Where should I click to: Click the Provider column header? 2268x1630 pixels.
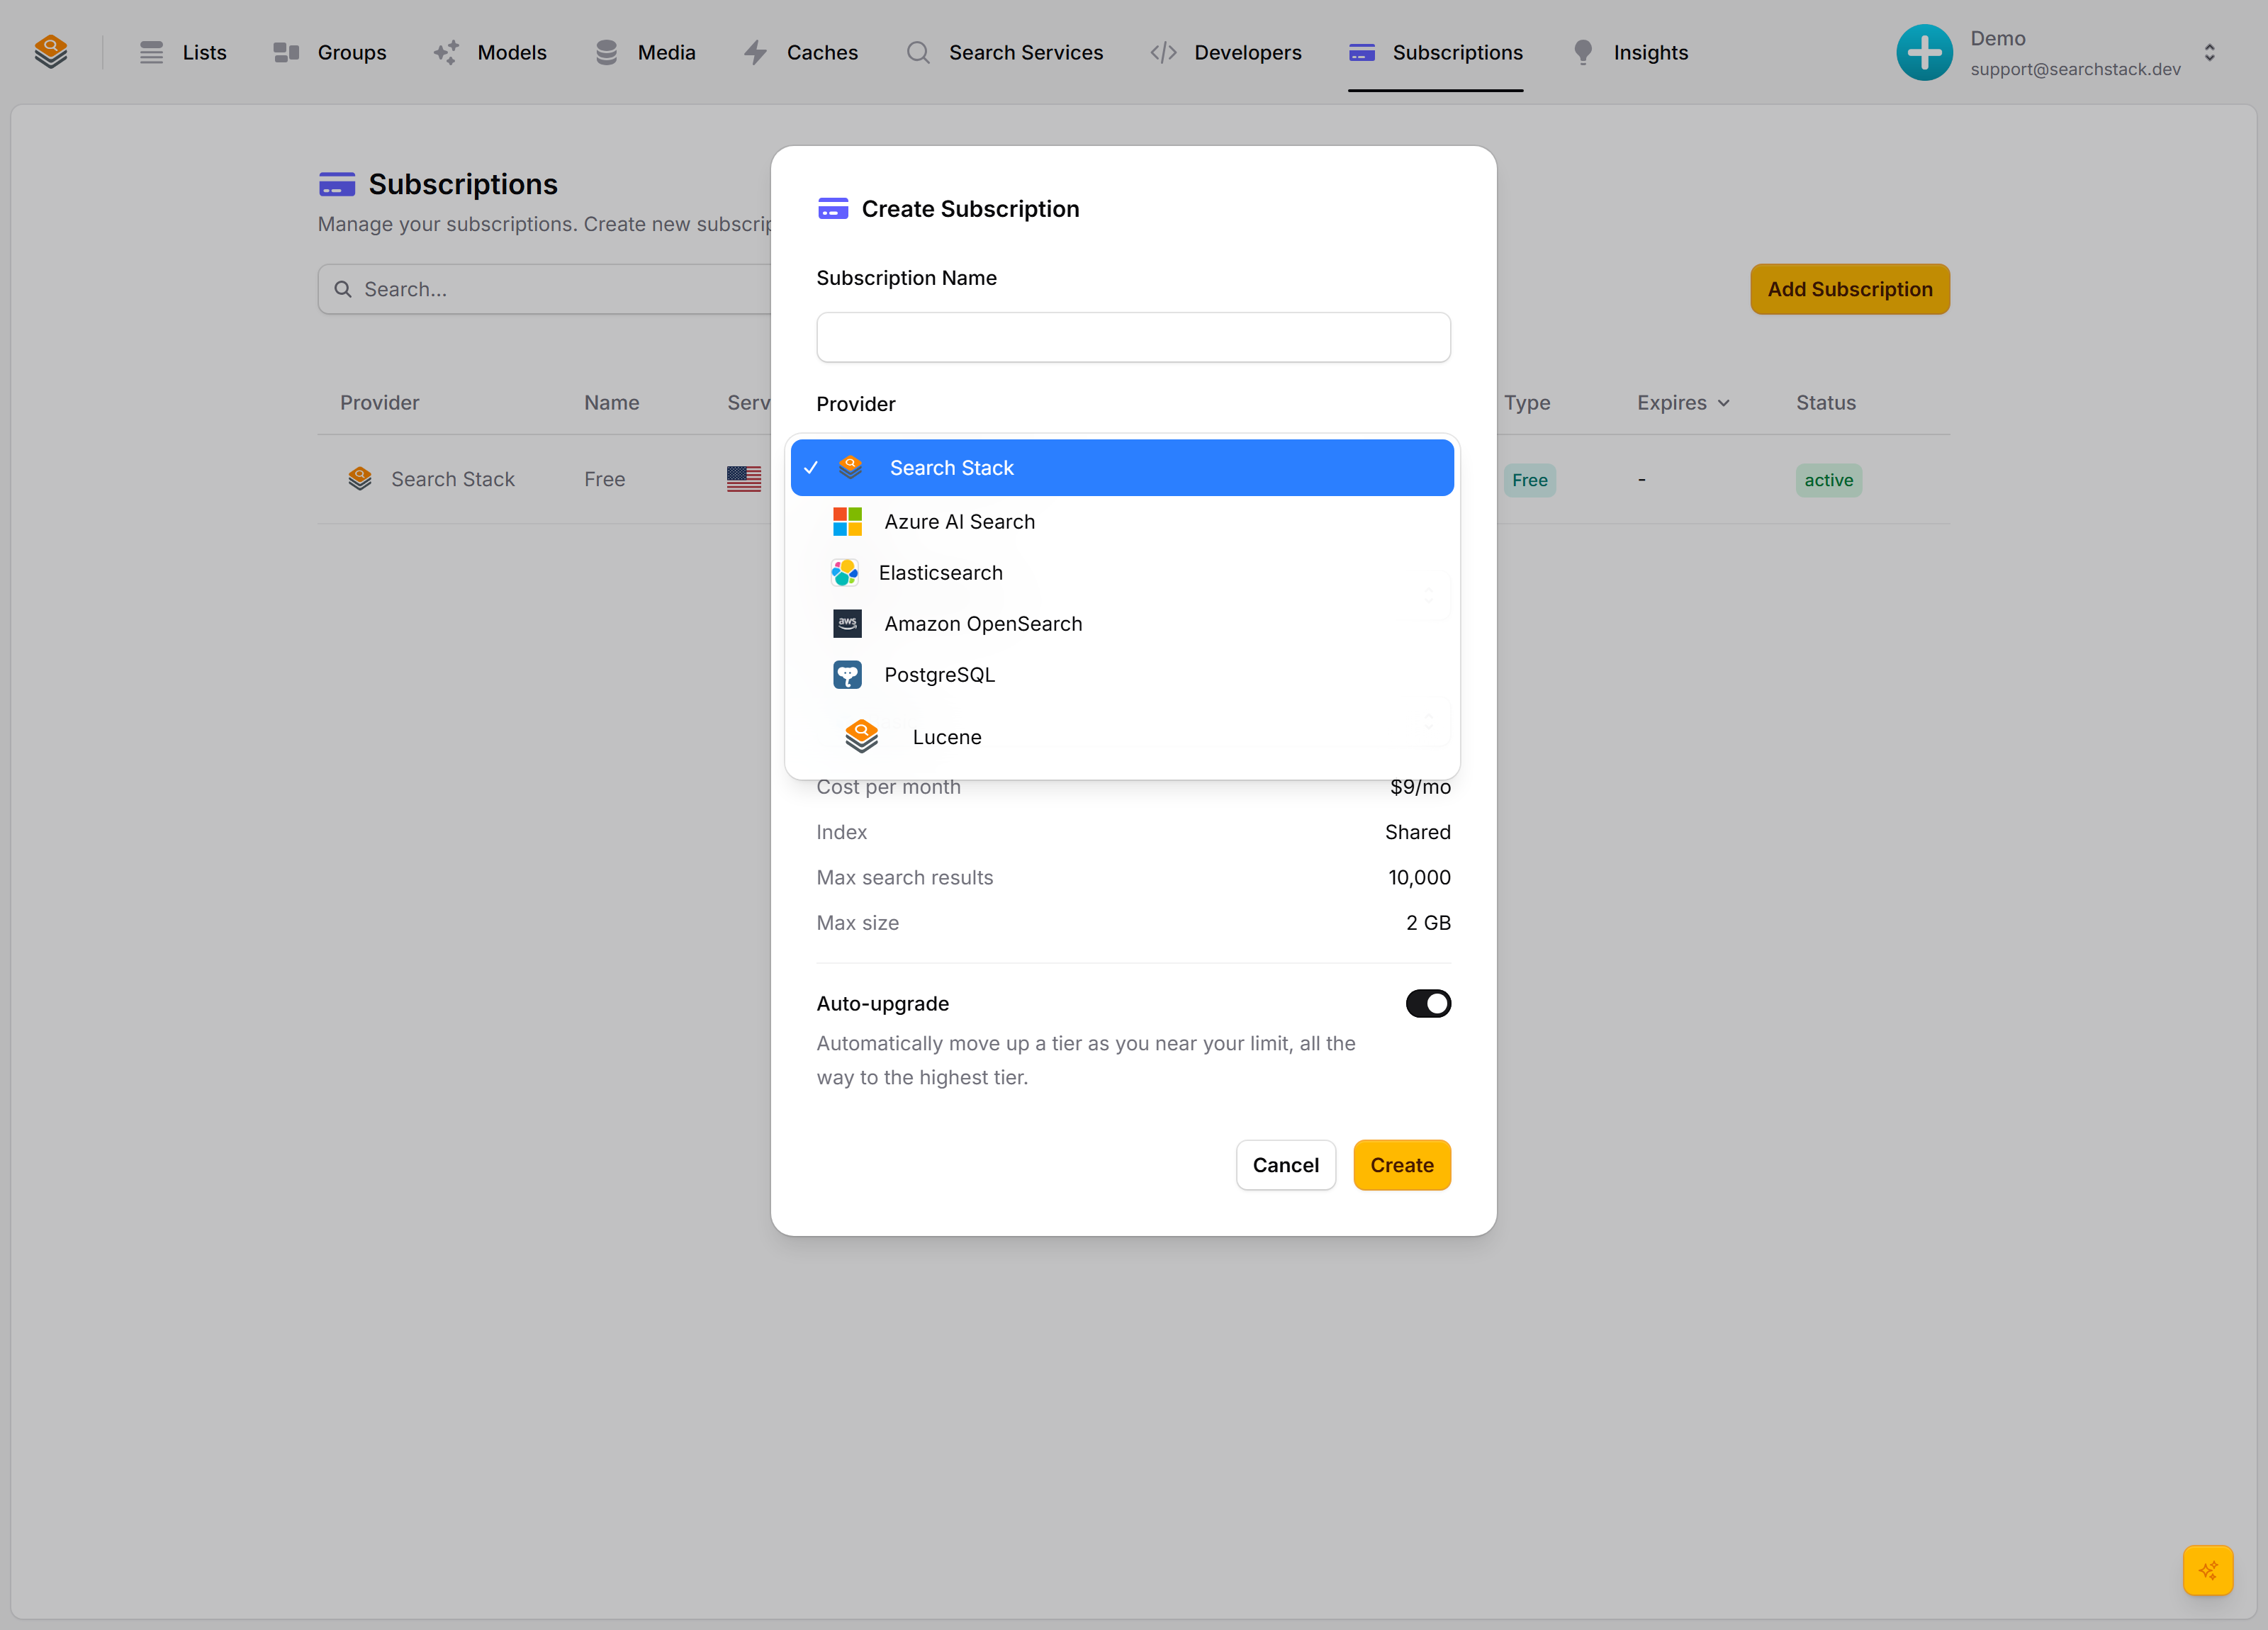379,403
